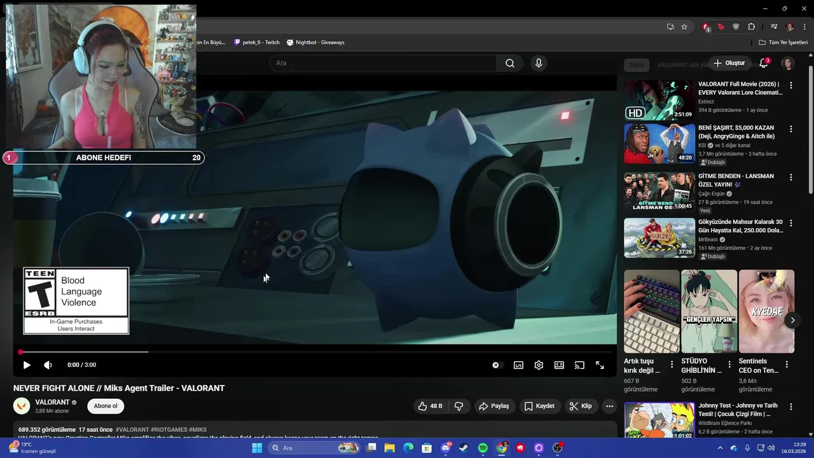This screenshot has width=814, height=458.
Task: Open Discord from the taskbar
Action: coord(446,448)
